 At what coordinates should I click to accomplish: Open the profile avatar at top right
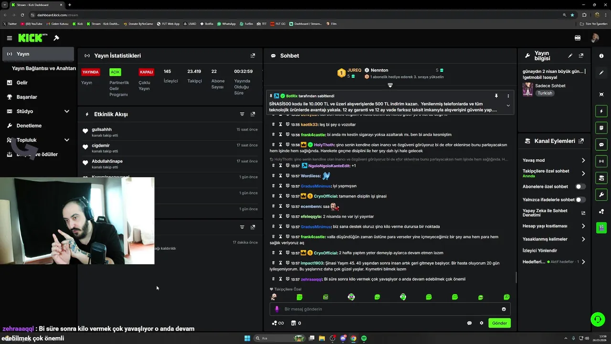[x=595, y=38]
